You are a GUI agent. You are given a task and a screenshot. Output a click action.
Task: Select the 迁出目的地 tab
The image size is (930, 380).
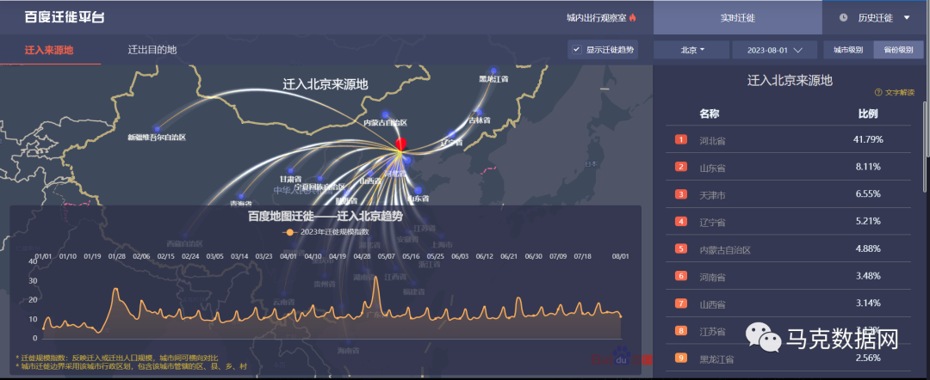[x=152, y=50]
